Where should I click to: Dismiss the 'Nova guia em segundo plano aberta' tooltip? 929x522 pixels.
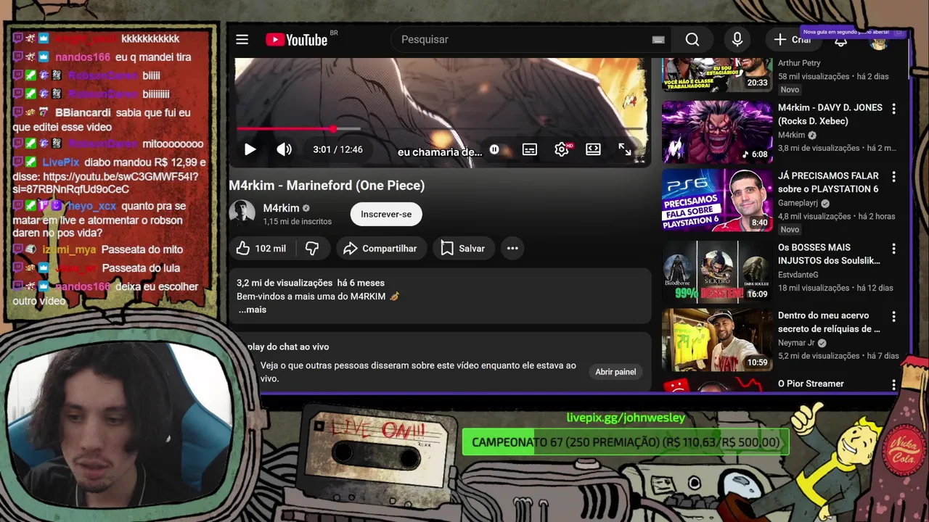point(899,32)
